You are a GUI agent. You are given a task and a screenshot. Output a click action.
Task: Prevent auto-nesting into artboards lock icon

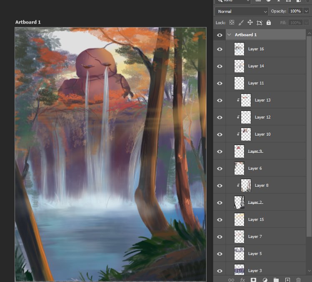point(259,22)
